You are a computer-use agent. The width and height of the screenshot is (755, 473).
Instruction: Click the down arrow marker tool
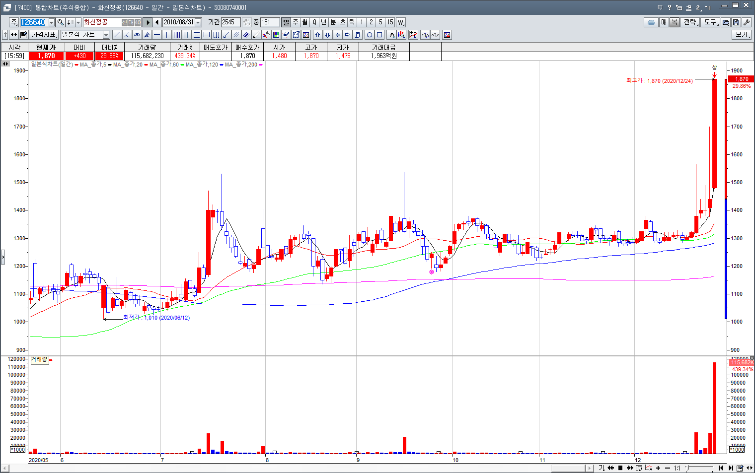pos(327,35)
